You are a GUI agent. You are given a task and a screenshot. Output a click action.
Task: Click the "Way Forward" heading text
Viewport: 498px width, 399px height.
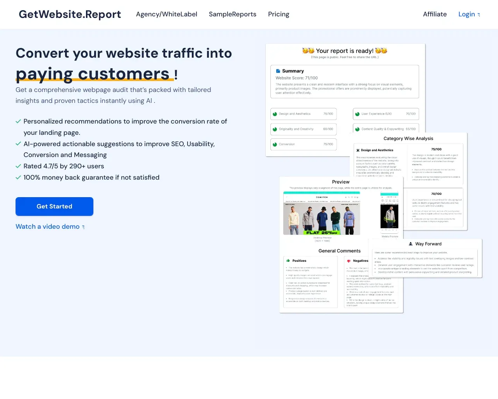[428, 244]
